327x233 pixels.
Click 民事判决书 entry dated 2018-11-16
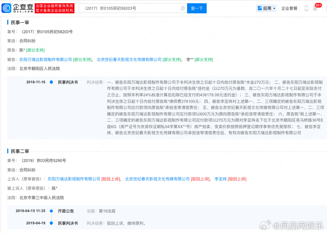pyautogui.click(x=68, y=82)
